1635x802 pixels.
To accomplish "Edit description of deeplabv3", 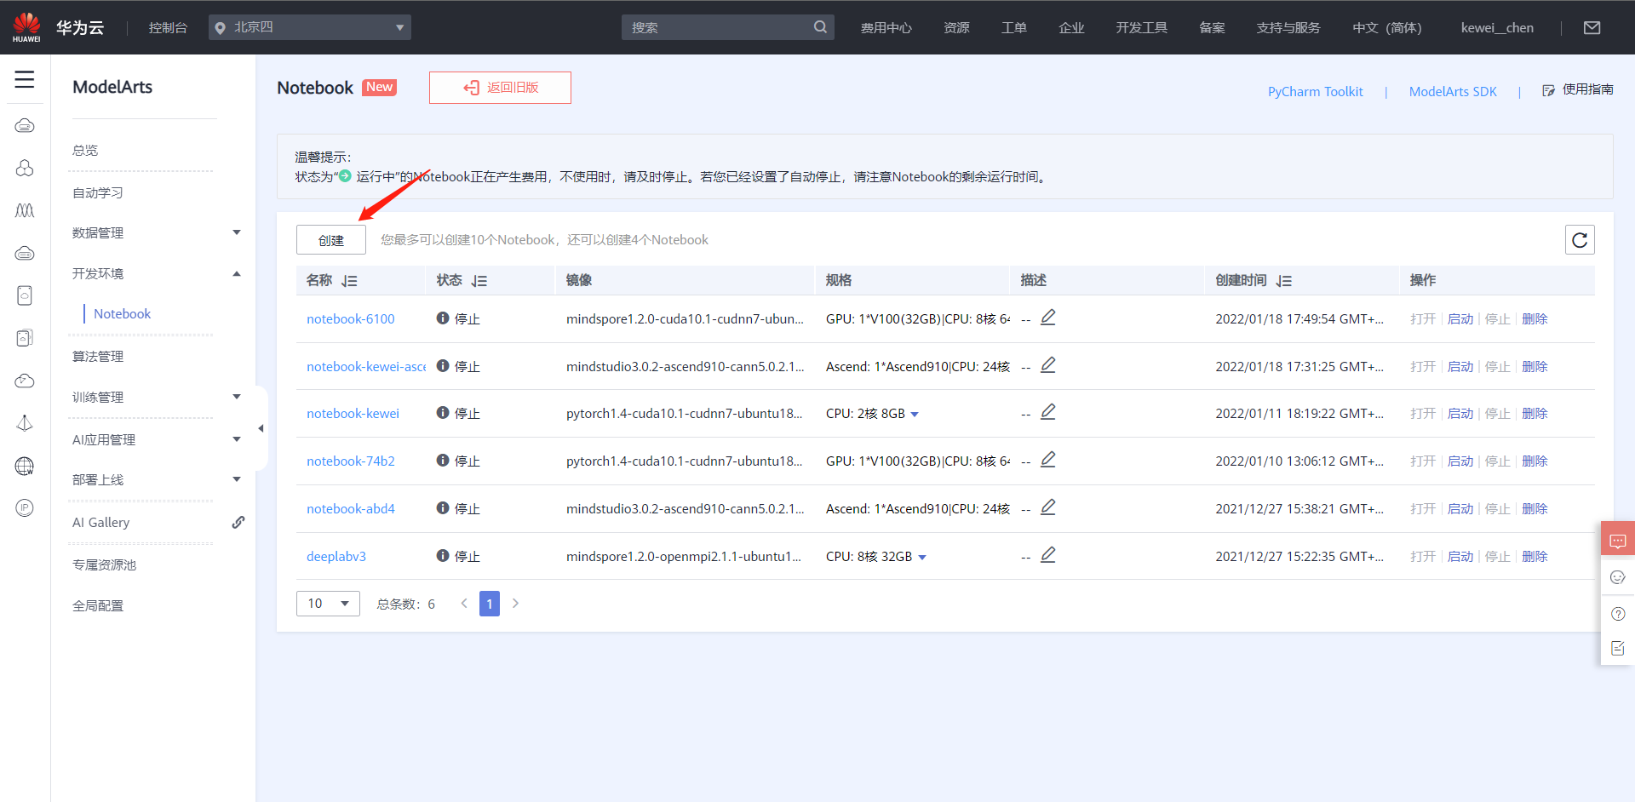I will [1048, 555].
